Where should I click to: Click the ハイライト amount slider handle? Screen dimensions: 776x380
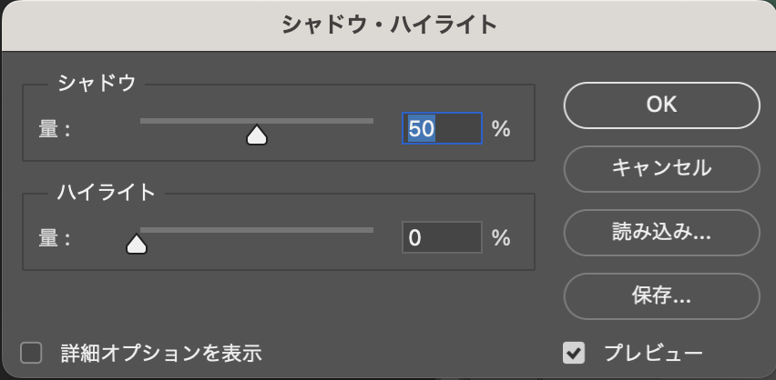[137, 244]
